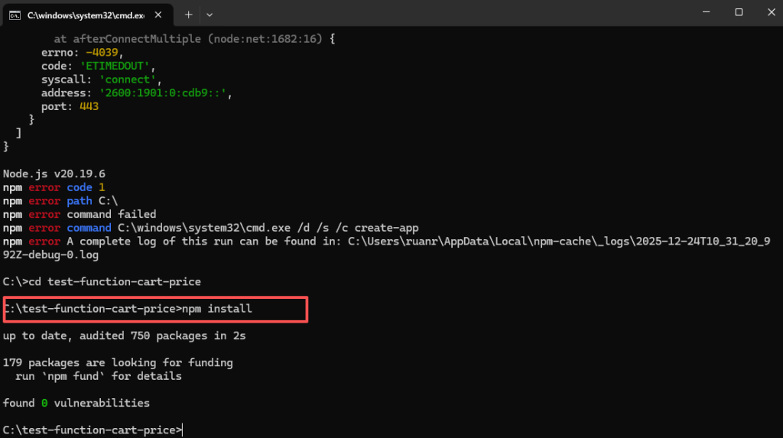Minimize the terminal window
The height and width of the screenshot is (438, 783).
(703, 12)
